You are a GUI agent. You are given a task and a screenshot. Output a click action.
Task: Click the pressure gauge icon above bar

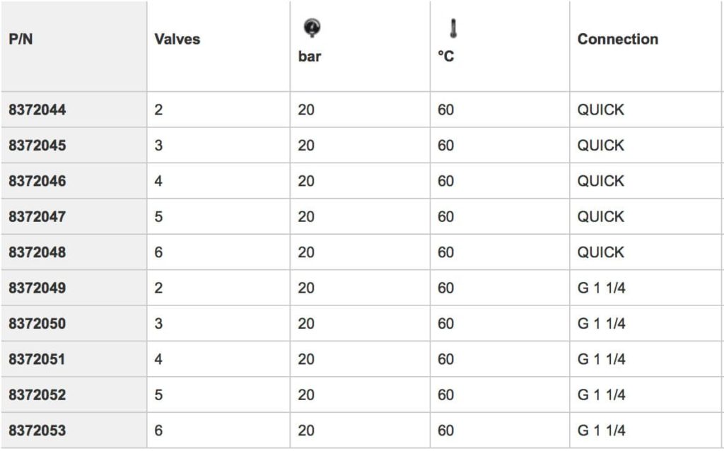click(x=312, y=28)
